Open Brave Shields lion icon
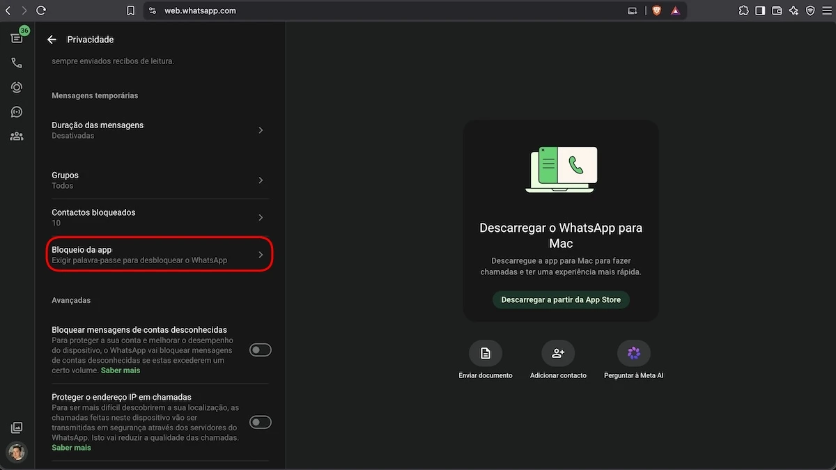 (656, 10)
